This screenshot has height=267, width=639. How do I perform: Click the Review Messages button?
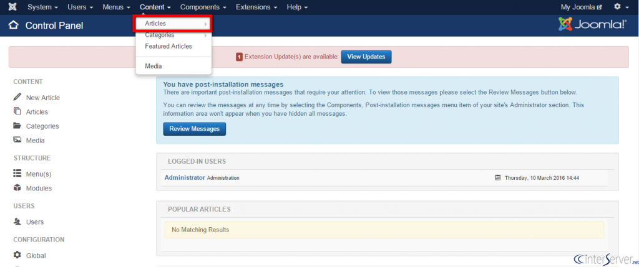(x=195, y=129)
